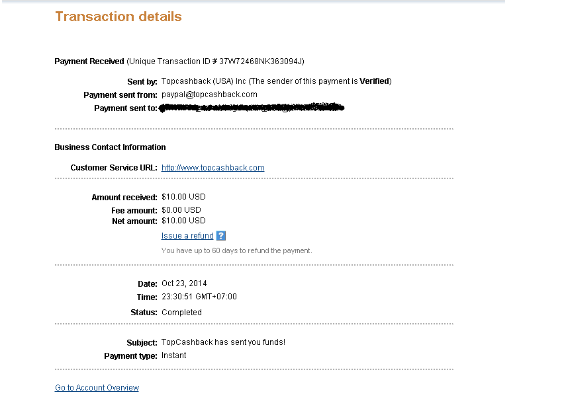
Task: Click the Net amount value of $10.00 USD
Action: pyautogui.click(x=183, y=221)
